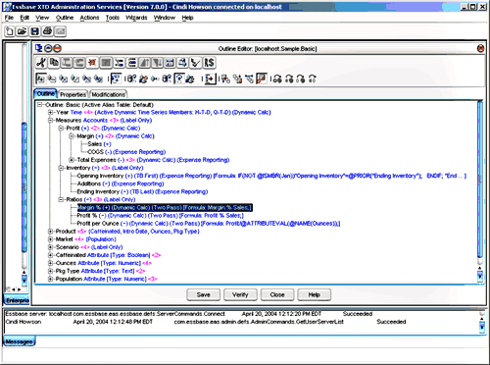The width and height of the screenshot is (490, 365).
Task: Click the small arrow key icon between the two cylinder icons
Action: (x=155, y=78)
